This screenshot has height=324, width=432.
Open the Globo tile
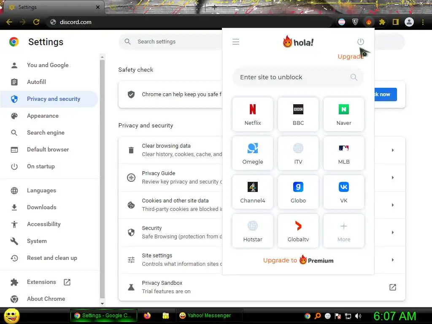click(298, 192)
